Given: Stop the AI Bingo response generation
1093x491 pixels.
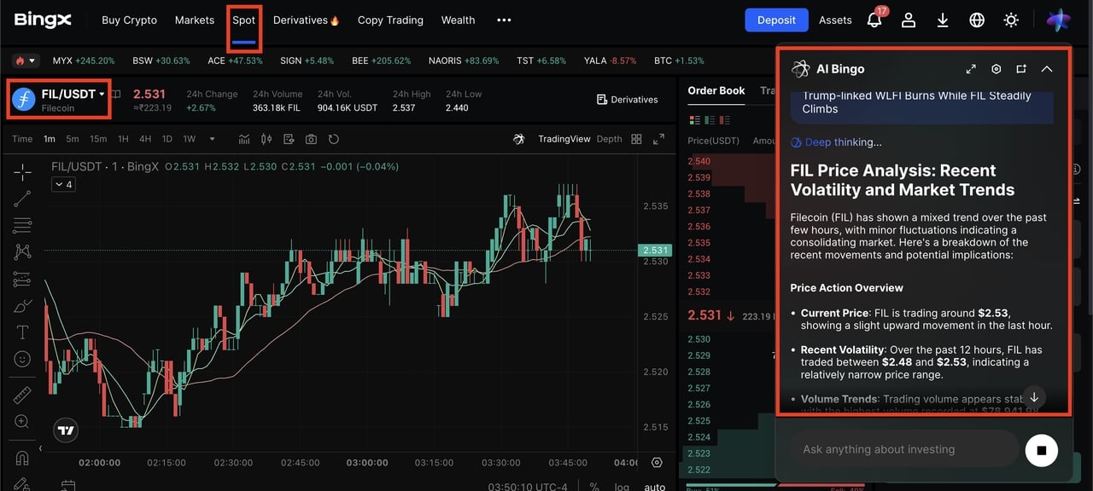Looking at the screenshot, I should pos(1042,450).
